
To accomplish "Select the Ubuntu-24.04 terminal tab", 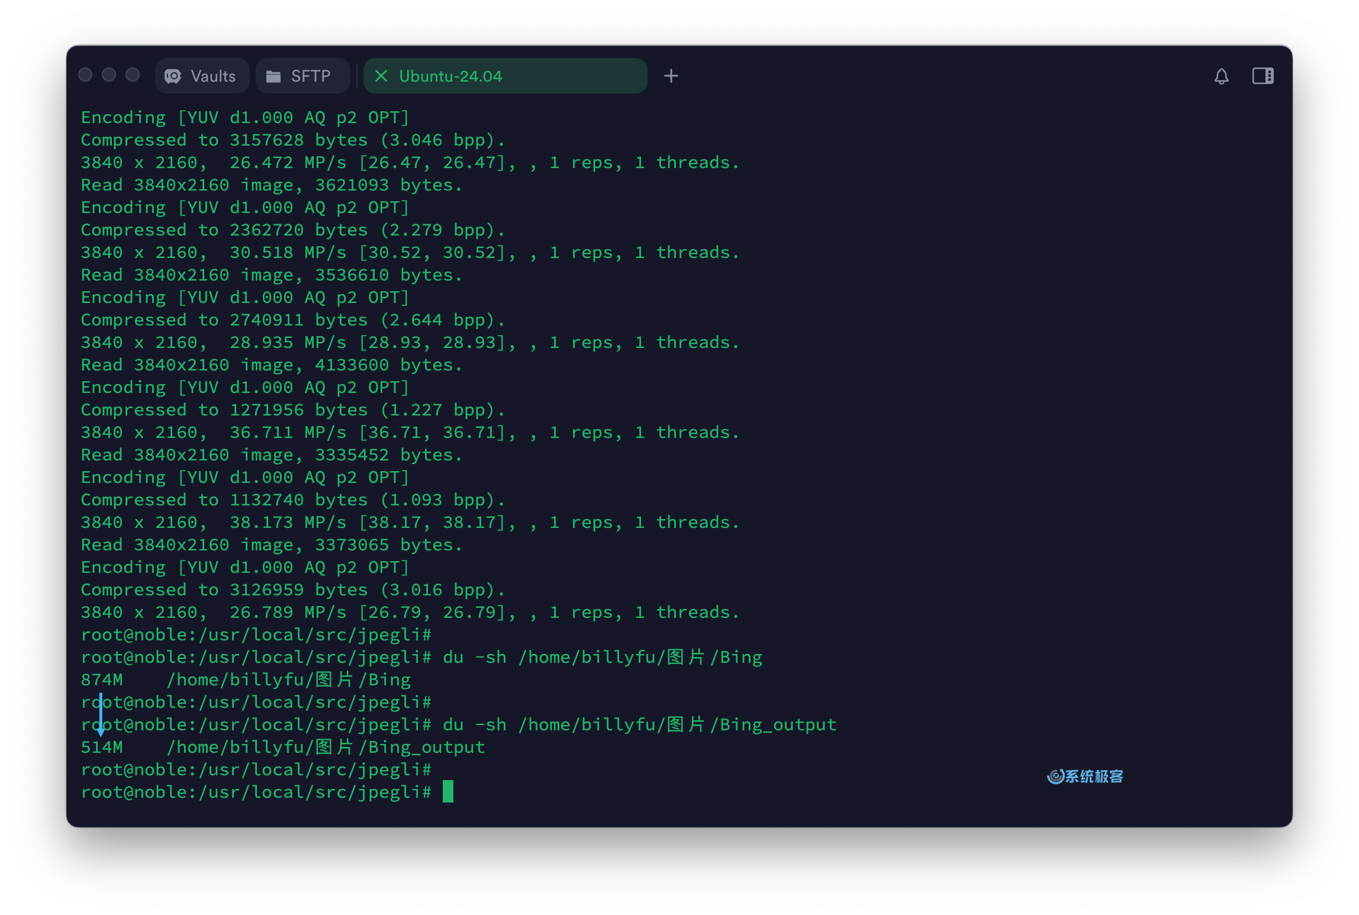I will click(505, 76).
